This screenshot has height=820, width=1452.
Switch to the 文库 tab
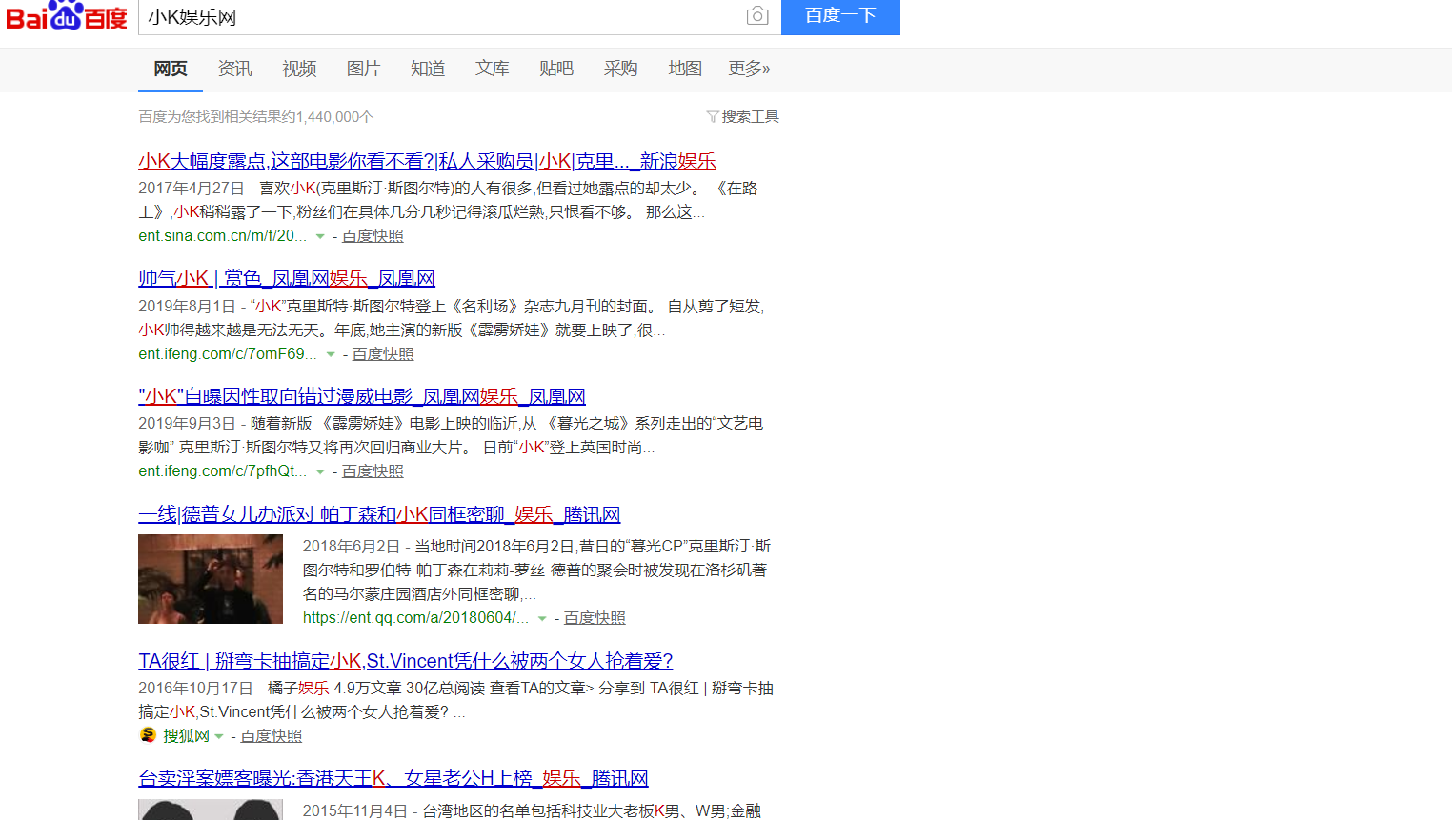pos(492,69)
